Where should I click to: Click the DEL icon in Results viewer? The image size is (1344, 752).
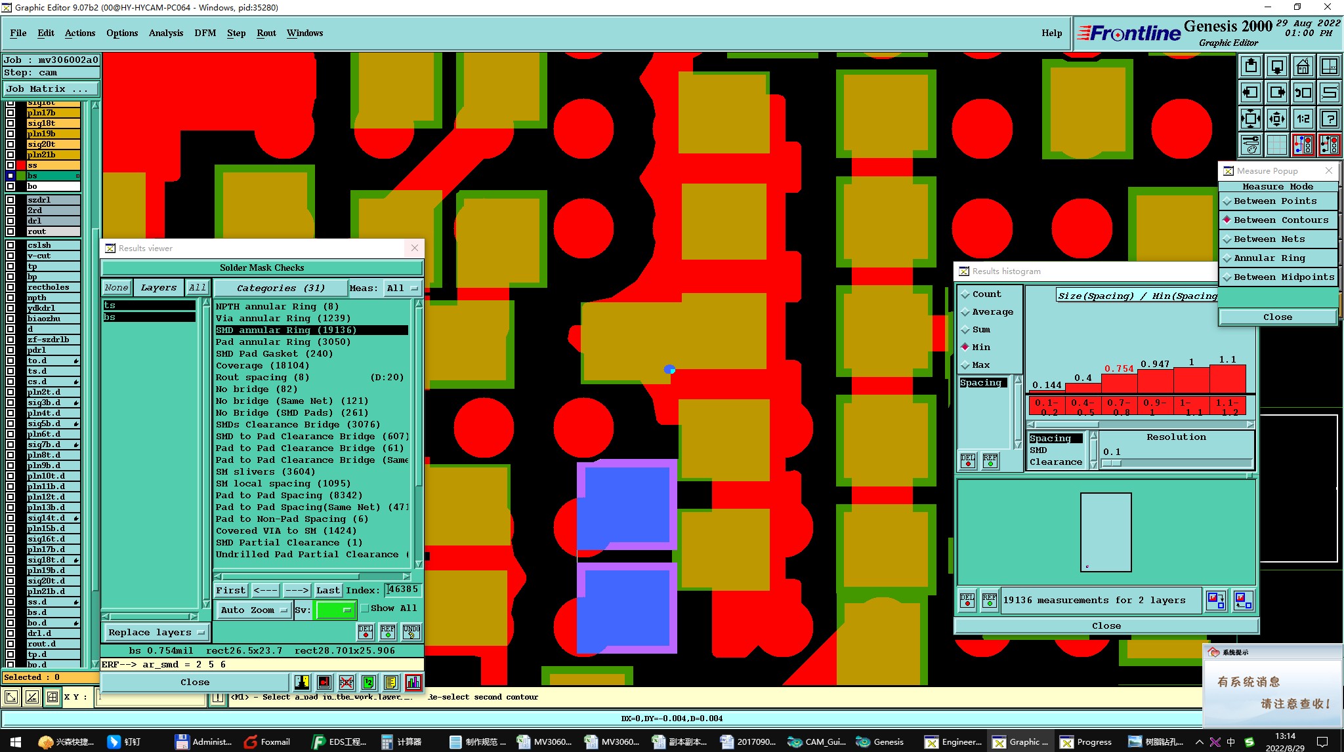[x=366, y=631]
